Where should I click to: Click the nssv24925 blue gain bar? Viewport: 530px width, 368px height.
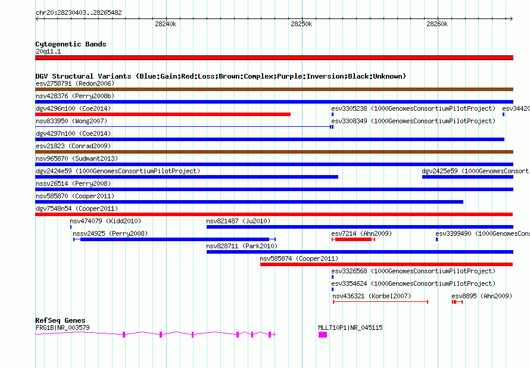174,239
